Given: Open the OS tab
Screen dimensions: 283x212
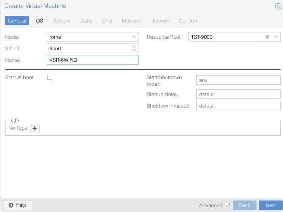Looking at the screenshot, I should (x=40, y=21).
